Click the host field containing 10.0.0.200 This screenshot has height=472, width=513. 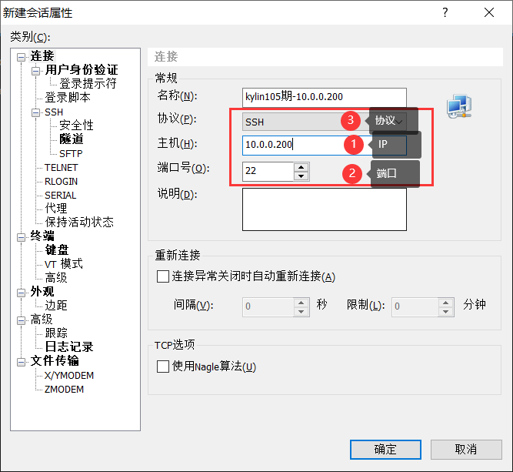[x=325, y=145]
